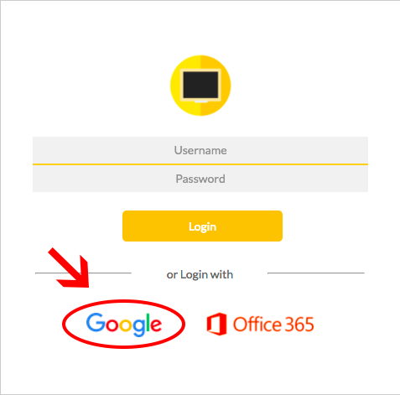Click the divider line right of 'or Login with'
This screenshot has height=395, width=400.
[x=316, y=273]
